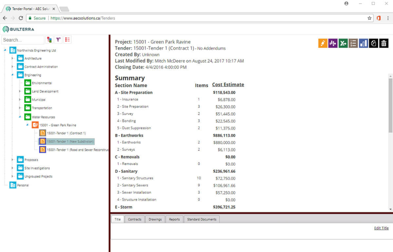
Task: Open the numbered item list view
Action: (353, 43)
